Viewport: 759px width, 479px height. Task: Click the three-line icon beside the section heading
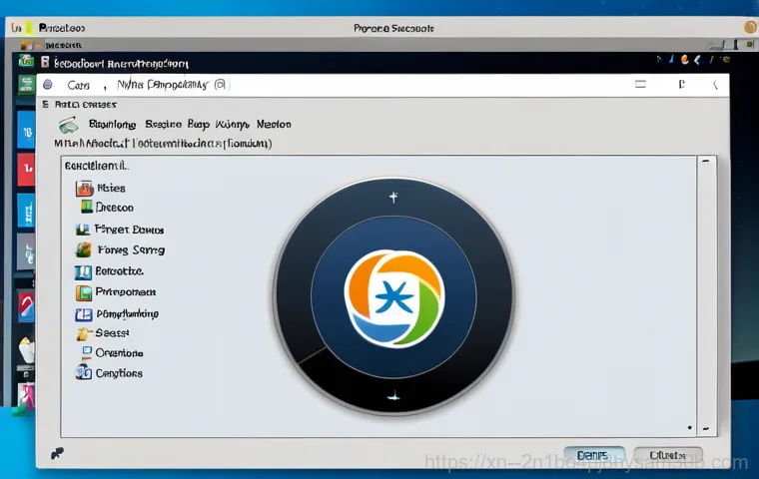pyautogui.click(x=45, y=104)
